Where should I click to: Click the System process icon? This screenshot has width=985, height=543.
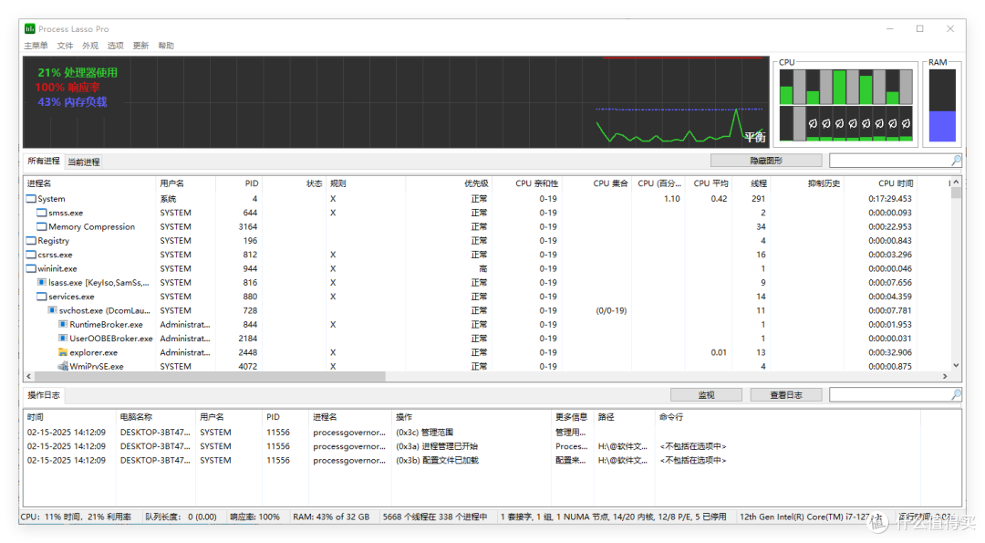31,199
